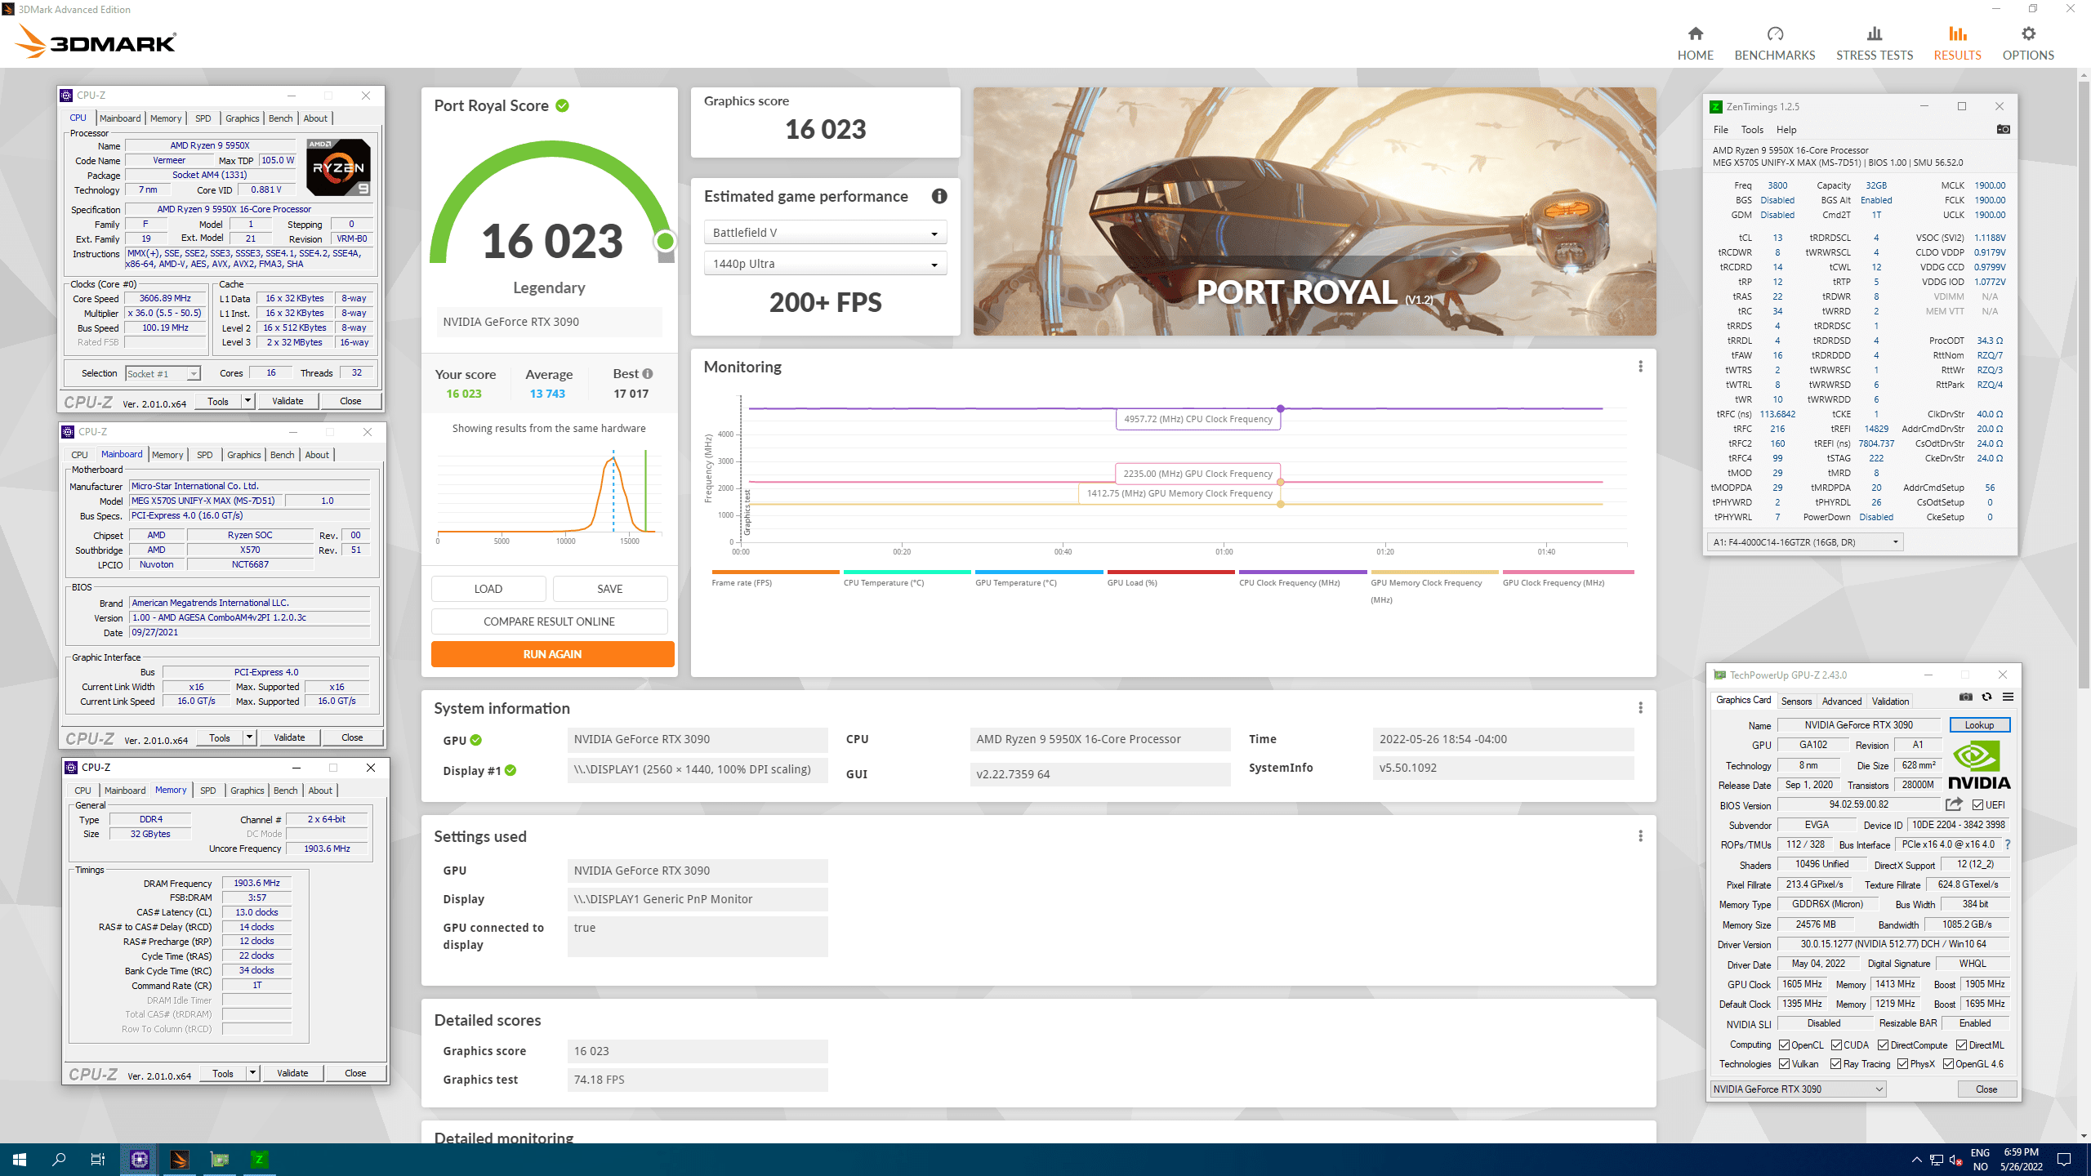Toggle the Vulkan checkbox in GPU-Z
The height and width of the screenshot is (1176, 2091).
[x=1784, y=1064]
